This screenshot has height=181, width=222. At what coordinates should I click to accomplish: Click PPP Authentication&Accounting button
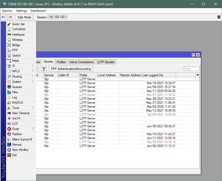coord(71,69)
